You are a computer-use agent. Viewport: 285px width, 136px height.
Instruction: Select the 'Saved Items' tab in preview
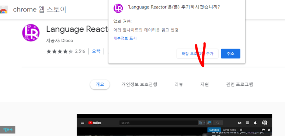click(229, 130)
